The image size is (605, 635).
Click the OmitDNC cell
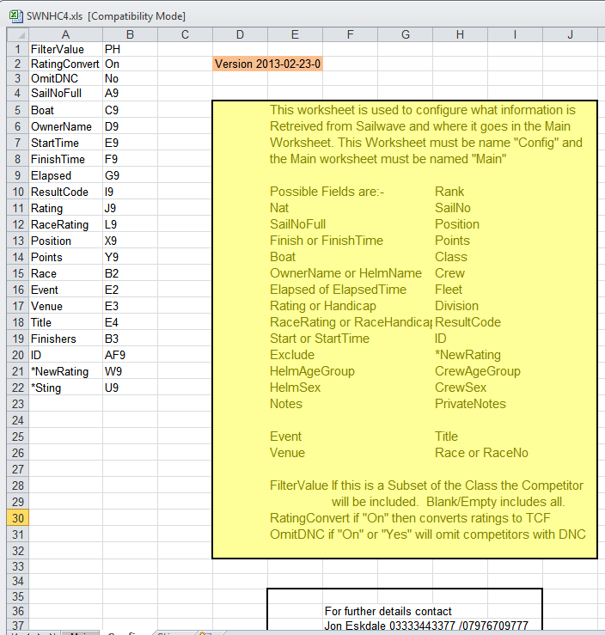point(65,78)
